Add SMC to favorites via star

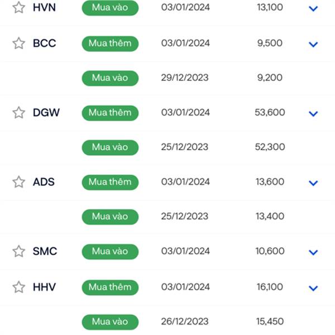tap(19, 251)
